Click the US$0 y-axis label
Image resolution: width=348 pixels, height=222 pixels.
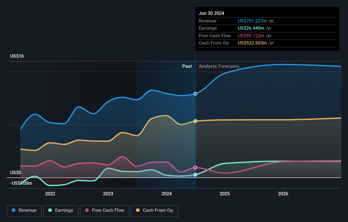pyautogui.click(x=16, y=172)
